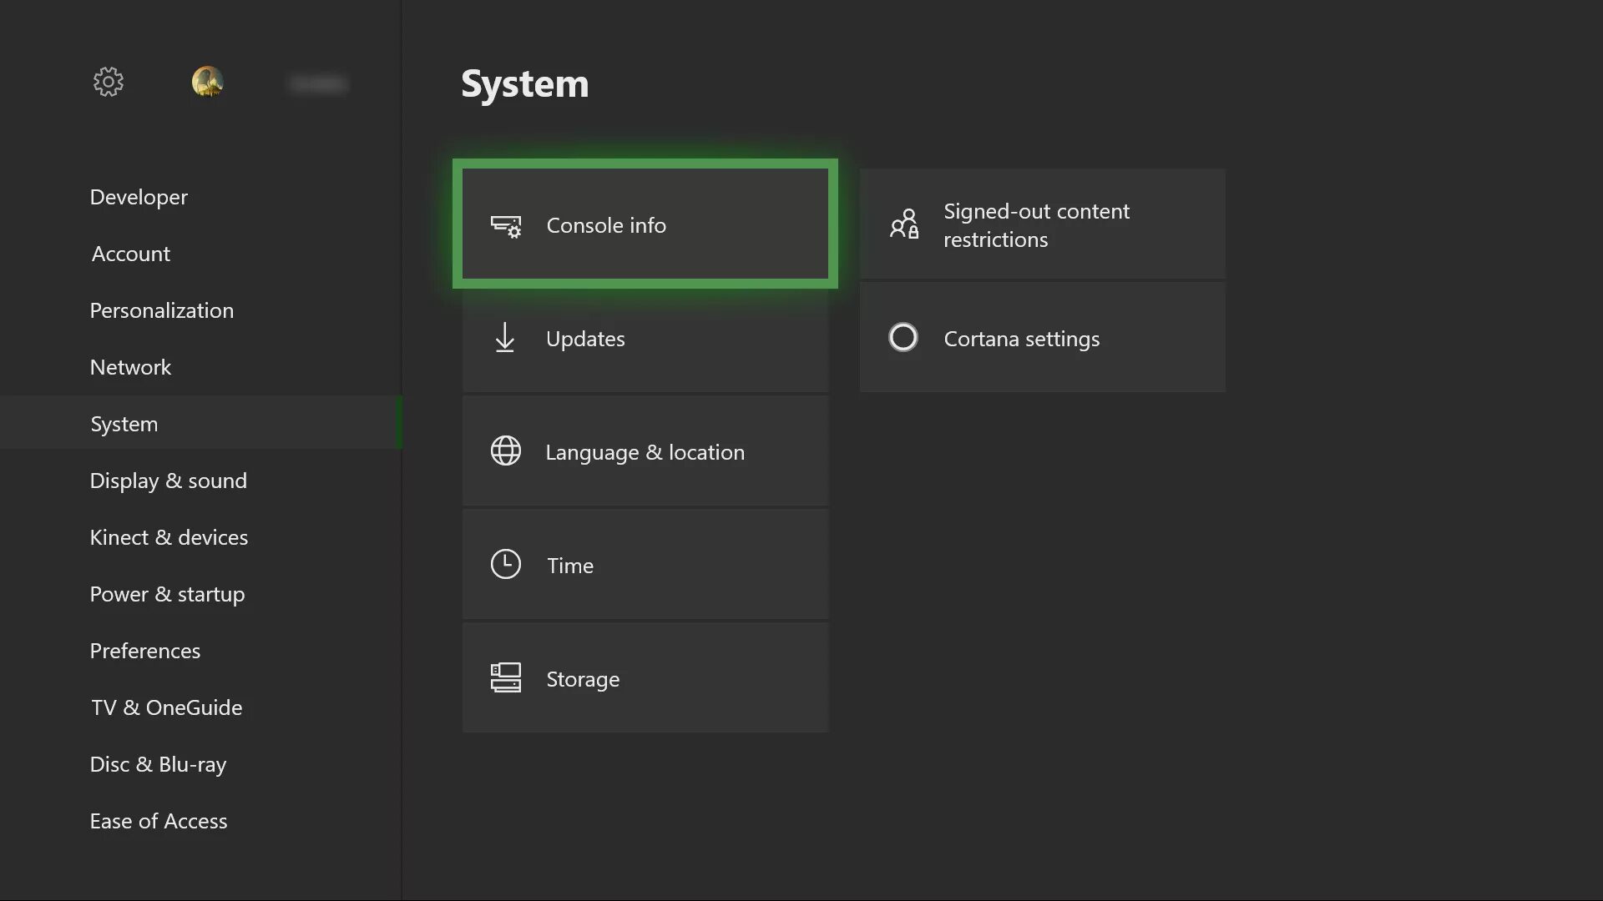
Task: Click the Console info icon
Action: (506, 226)
